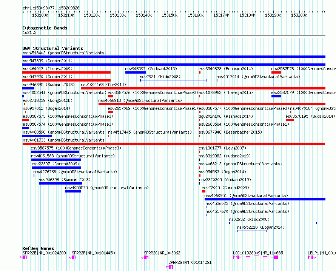
Task: Select the nsv547899 (Cooper2011) label
Action: pos(48,61)
